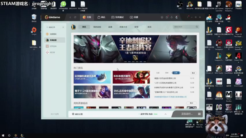Select the fourth sidebar app with pink diamond icon
Image resolution: width=246 pixels, height=138 pixels.
point(54,52)
